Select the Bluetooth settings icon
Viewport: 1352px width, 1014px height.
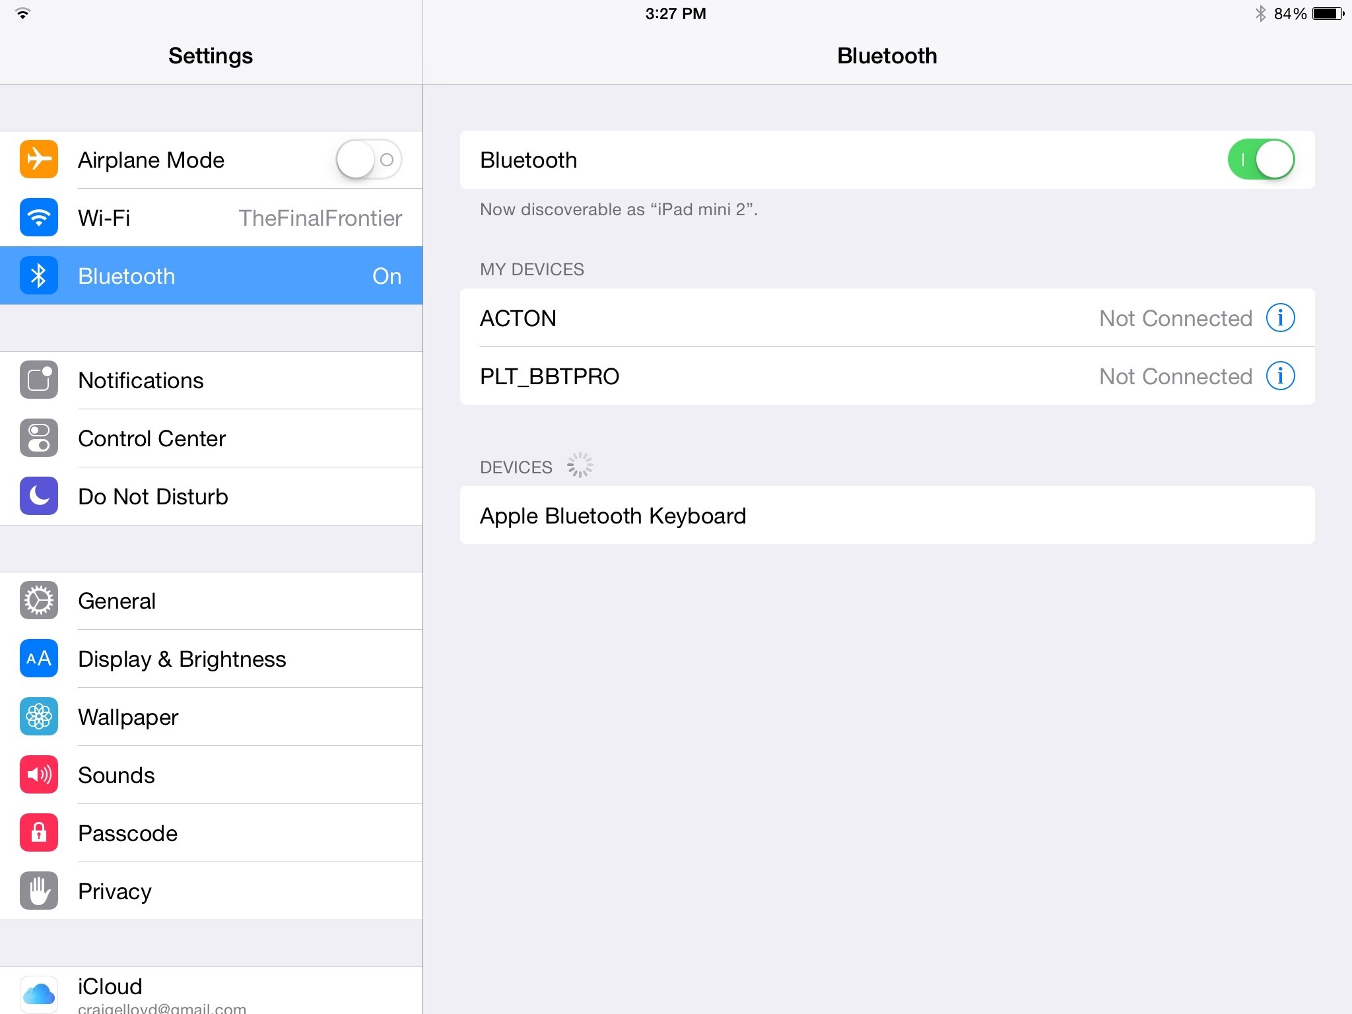(x=37, y=276)
